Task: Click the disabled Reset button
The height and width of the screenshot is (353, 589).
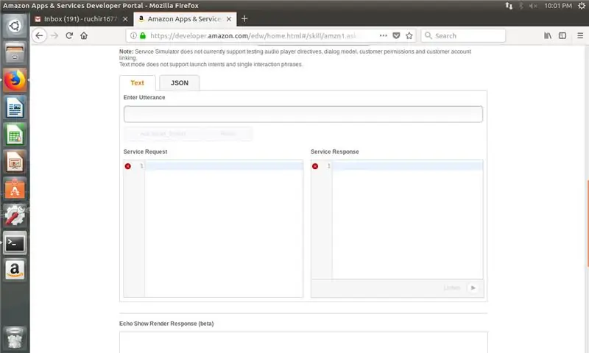Action: click(228, 134)
